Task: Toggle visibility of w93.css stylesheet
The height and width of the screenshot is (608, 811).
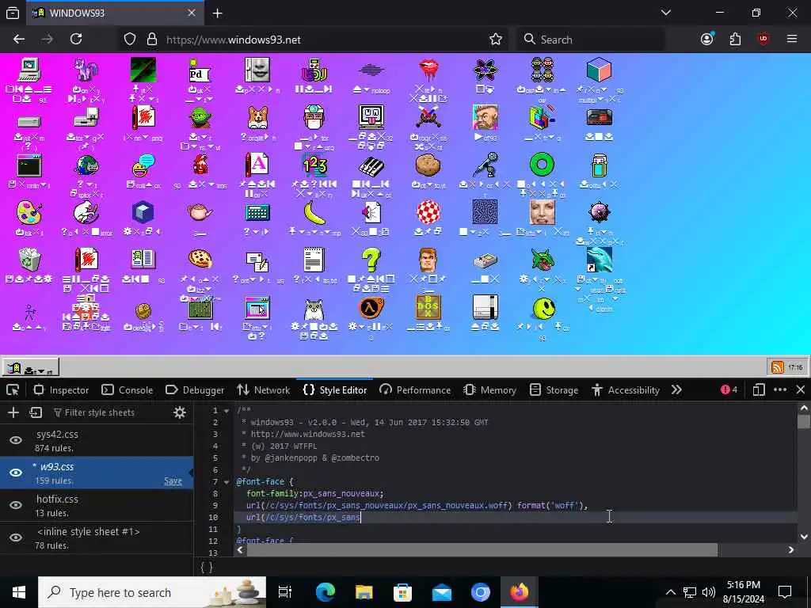Action: pyautogui.click(x=16, y=473)
